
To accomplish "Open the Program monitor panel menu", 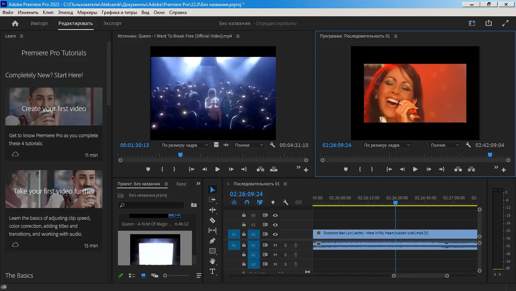I will [x=396, y=36].
